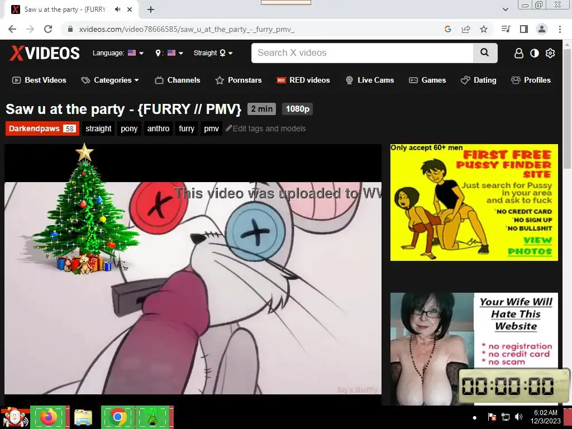This screenshot has width=572, height=429.
Task: Open the media controls icon in the toolbar
Action: click(506, 29)
